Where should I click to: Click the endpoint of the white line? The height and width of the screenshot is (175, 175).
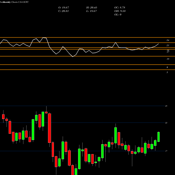pos(159,44)
